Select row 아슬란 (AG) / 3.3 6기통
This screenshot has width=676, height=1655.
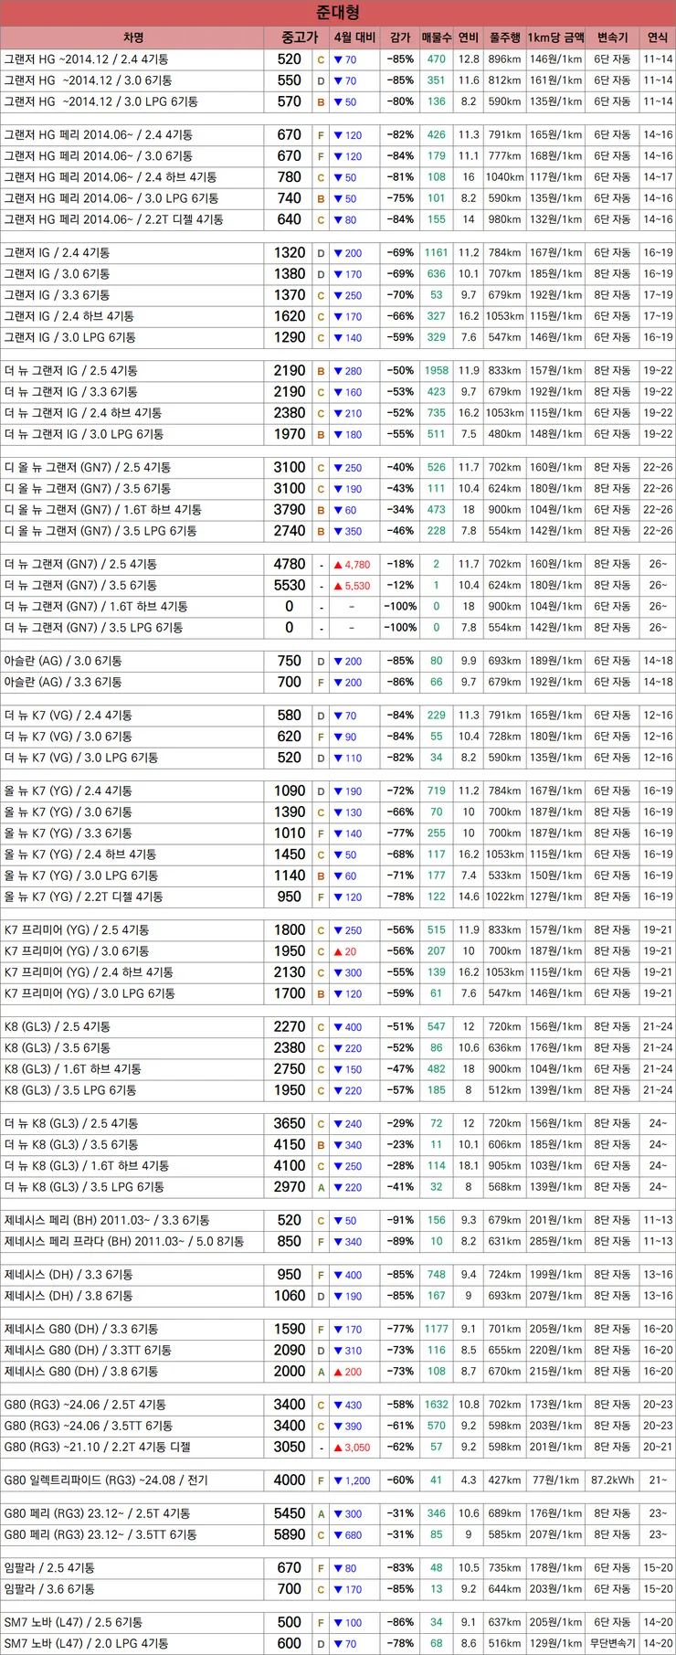(338, 682)
